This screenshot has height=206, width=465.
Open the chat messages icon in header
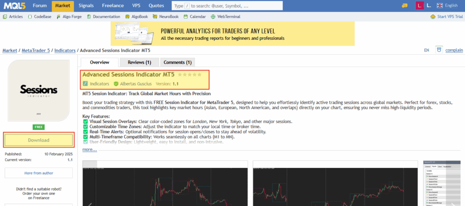[x=405, y=5]
